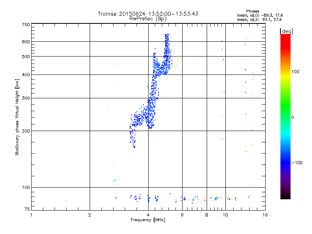Click the colorbar tick label '-100'
Screen dimensions: 312x234
297,163
